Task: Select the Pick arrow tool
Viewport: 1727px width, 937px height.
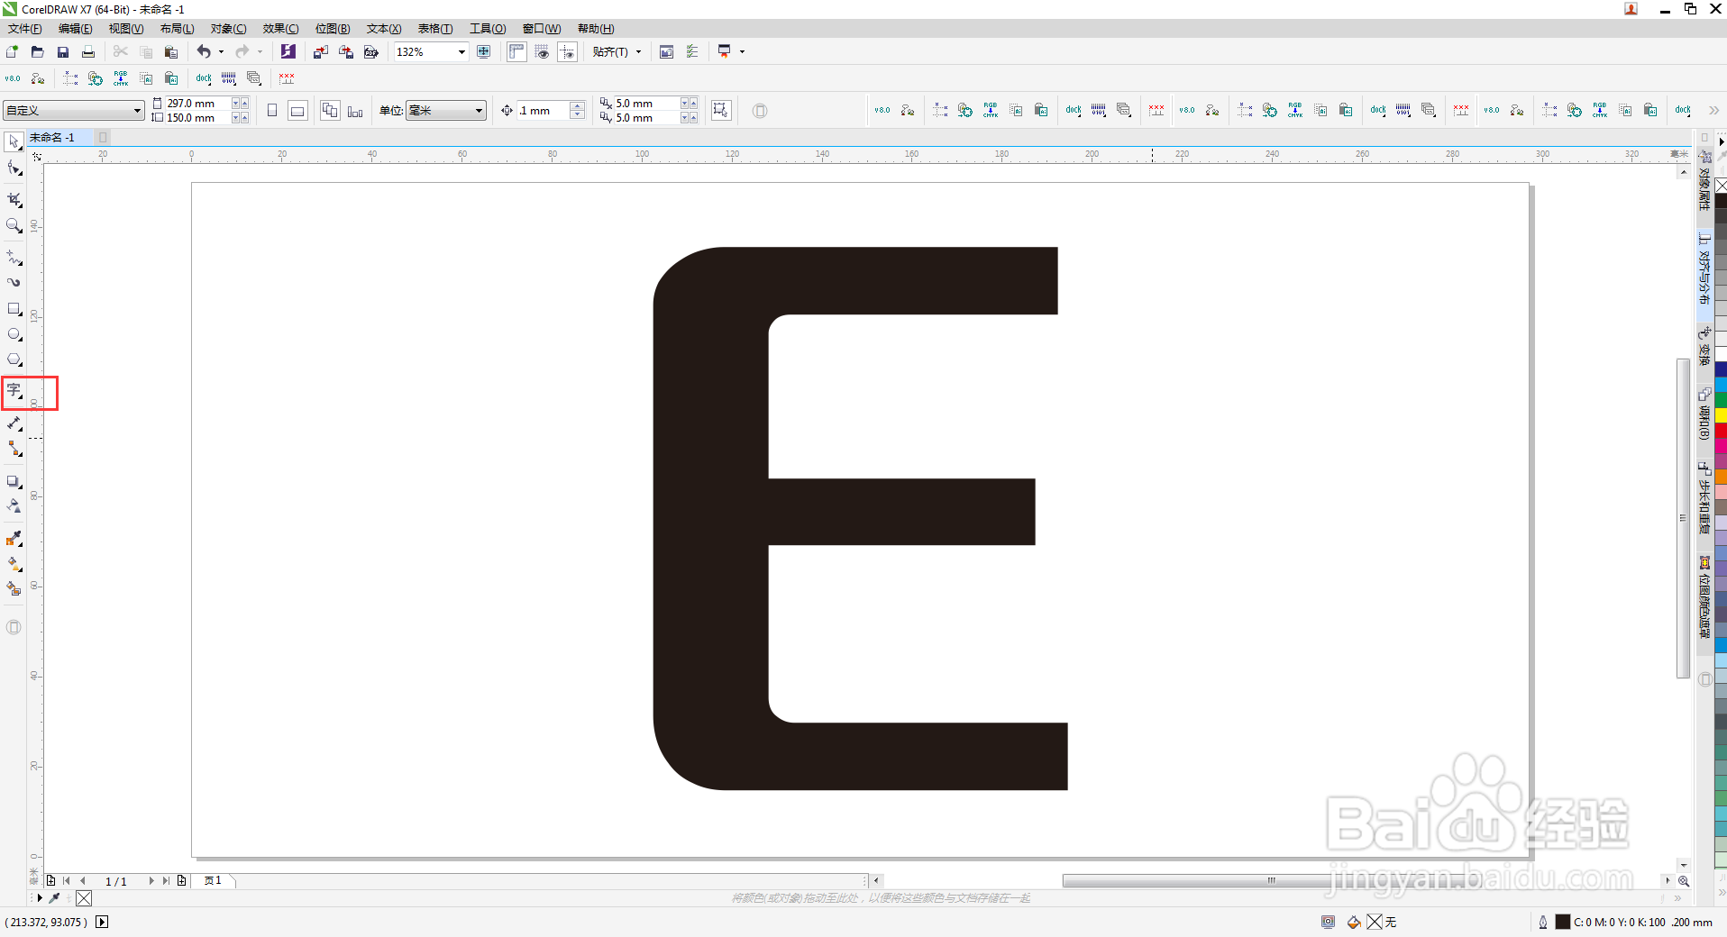Action: (x=14, y=141)
